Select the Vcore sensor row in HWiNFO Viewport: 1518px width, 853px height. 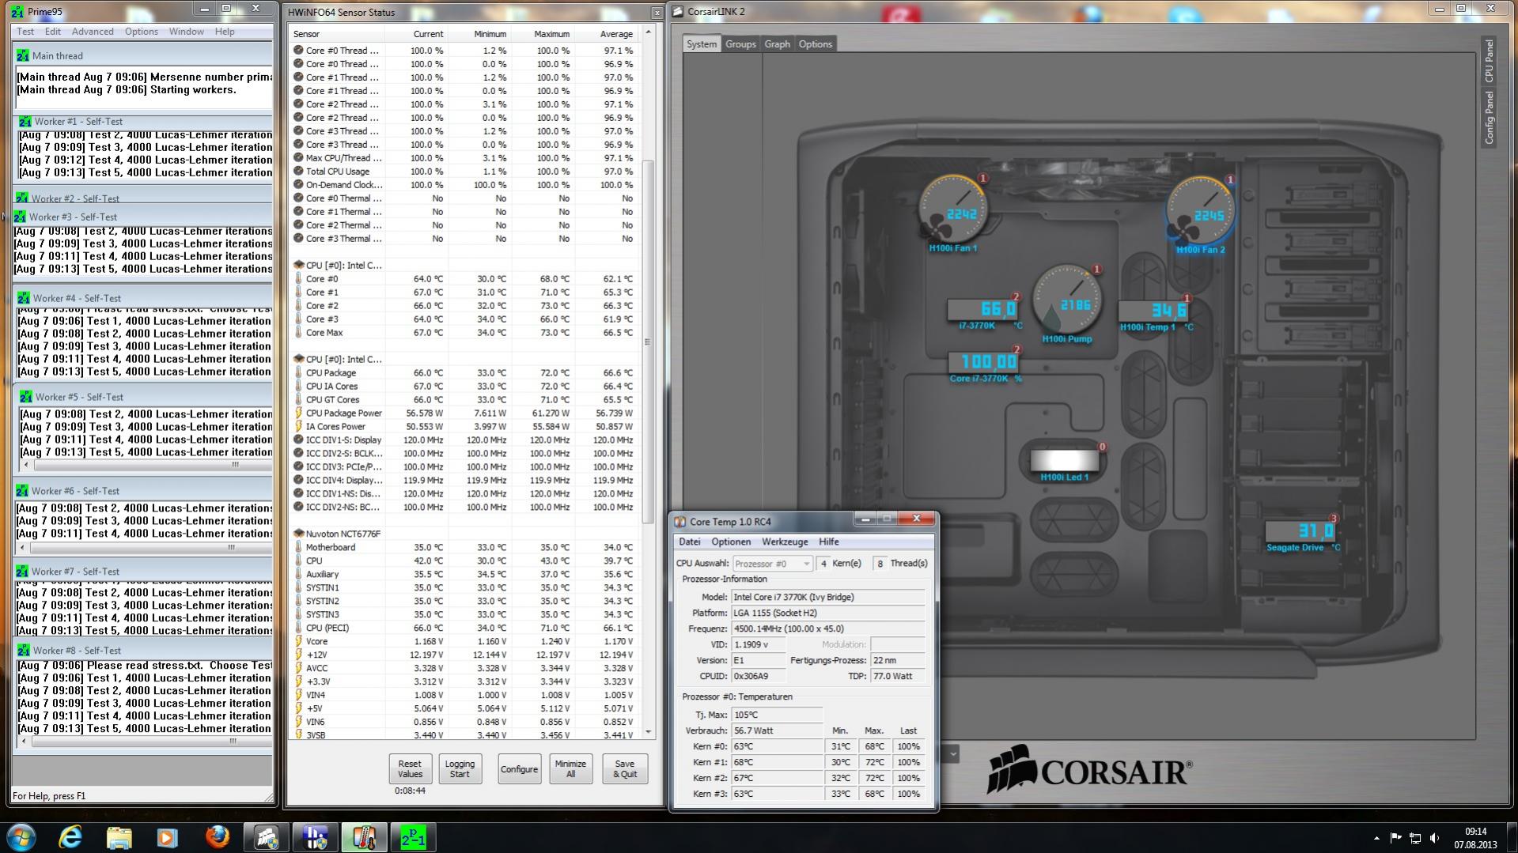464,642
